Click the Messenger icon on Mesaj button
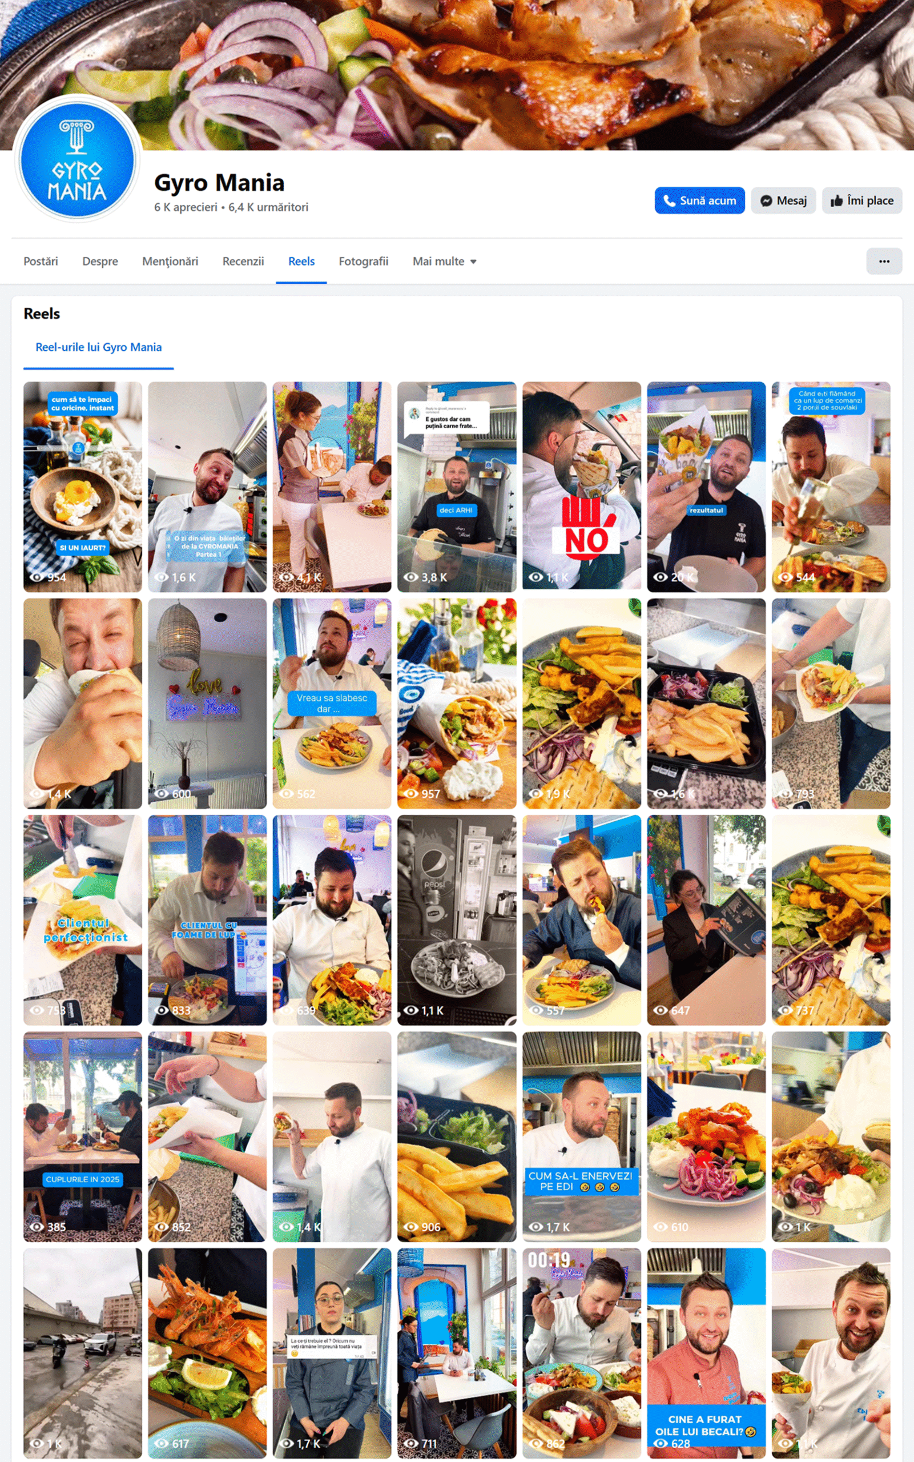914x1462 pixels. point(766,200)
